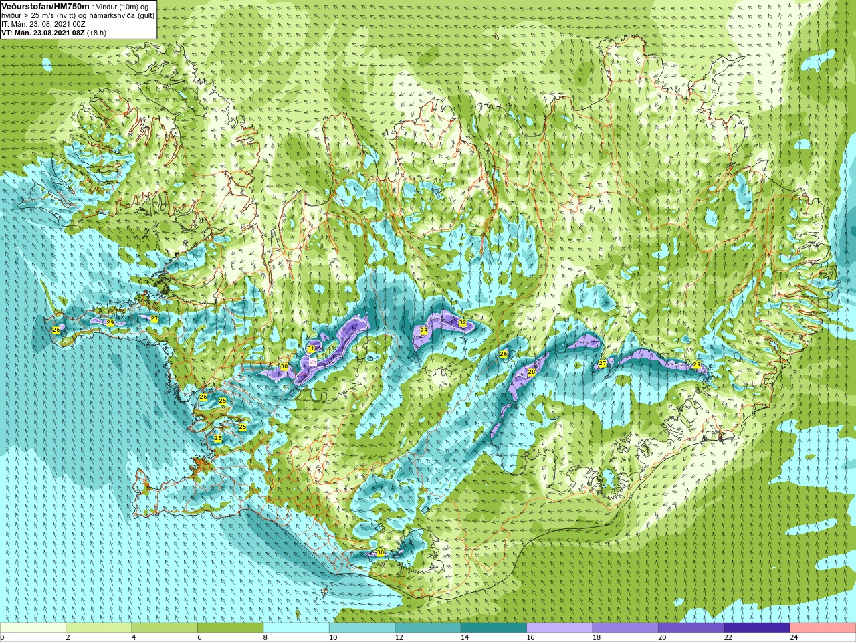Click the yellow gust marker labeled 32
856x642 pixels.
pos(462,322)
